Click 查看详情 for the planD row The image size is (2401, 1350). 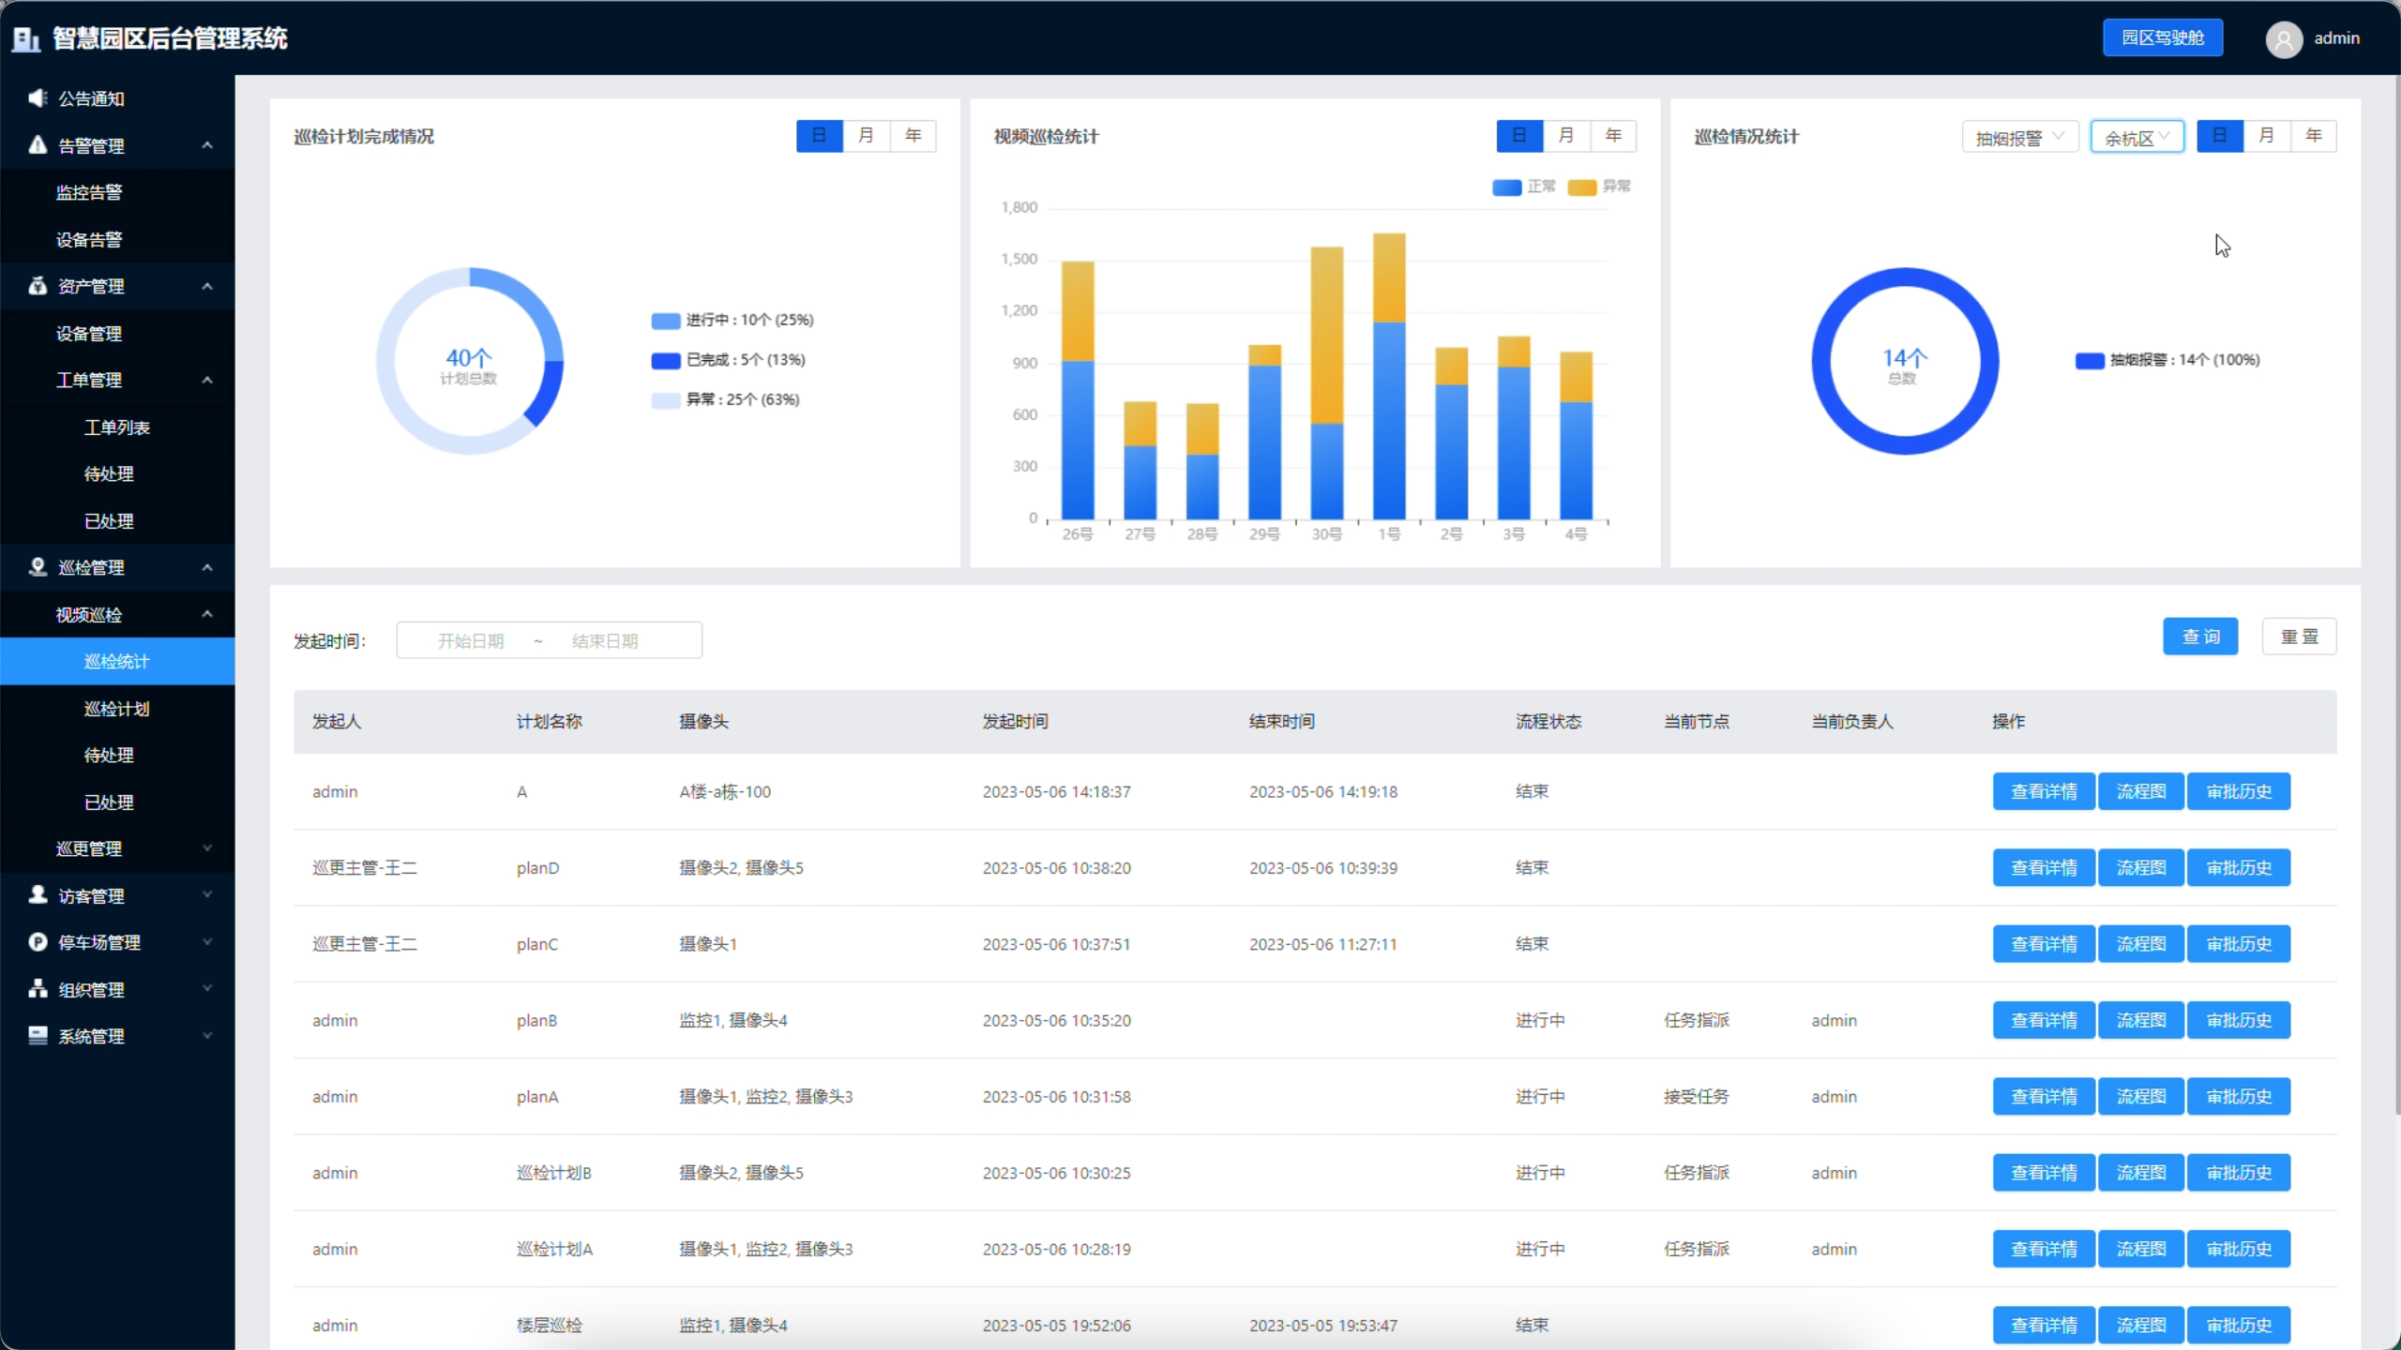[2043, 868]
